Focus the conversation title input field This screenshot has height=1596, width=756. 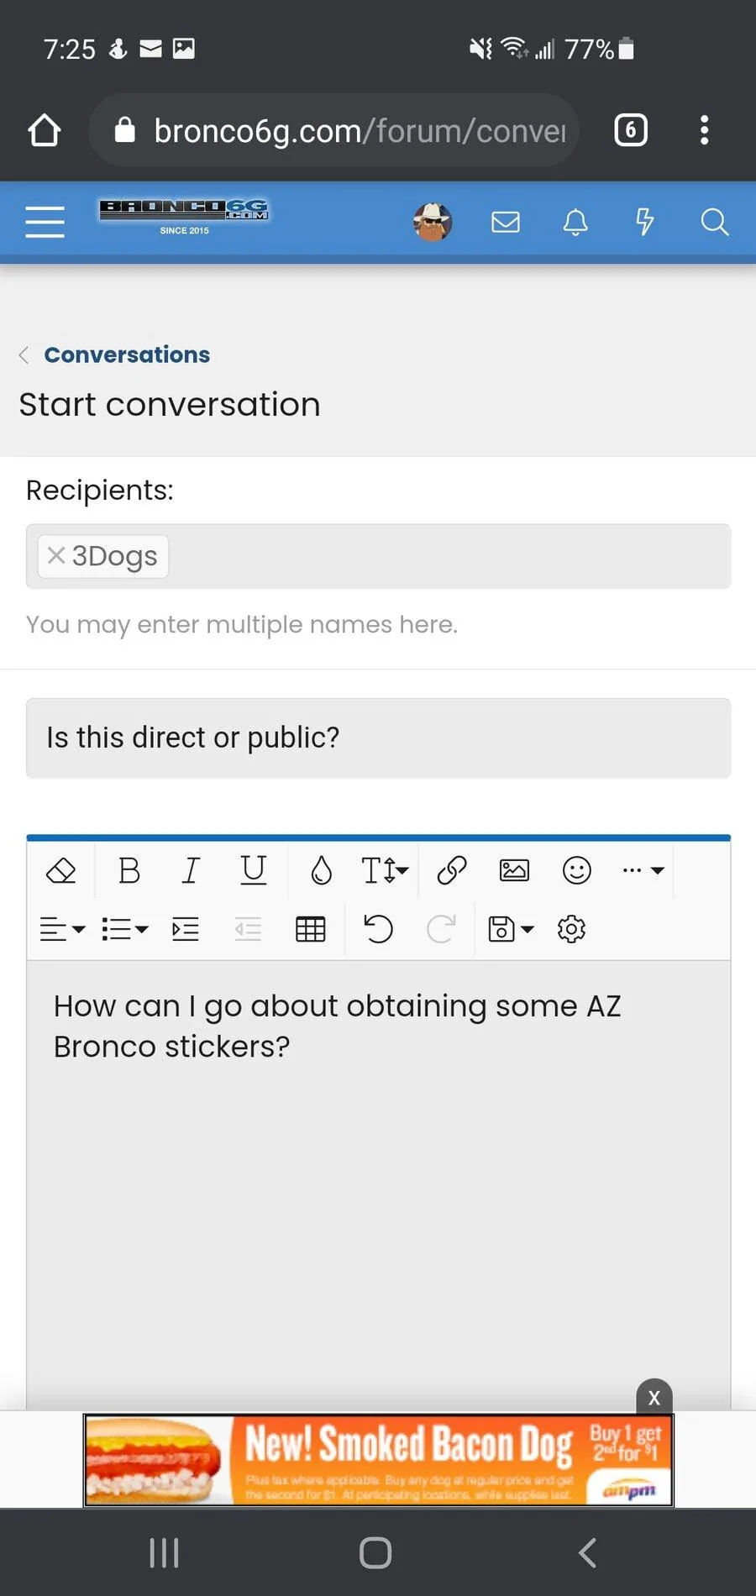tap(378, 738)
